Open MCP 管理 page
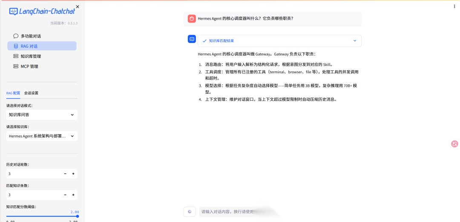The height and width of the screenshot is (222, 460). [x=42, y=66]
